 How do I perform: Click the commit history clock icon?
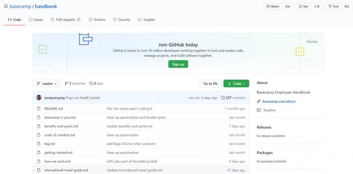click(x=223, y=98)
